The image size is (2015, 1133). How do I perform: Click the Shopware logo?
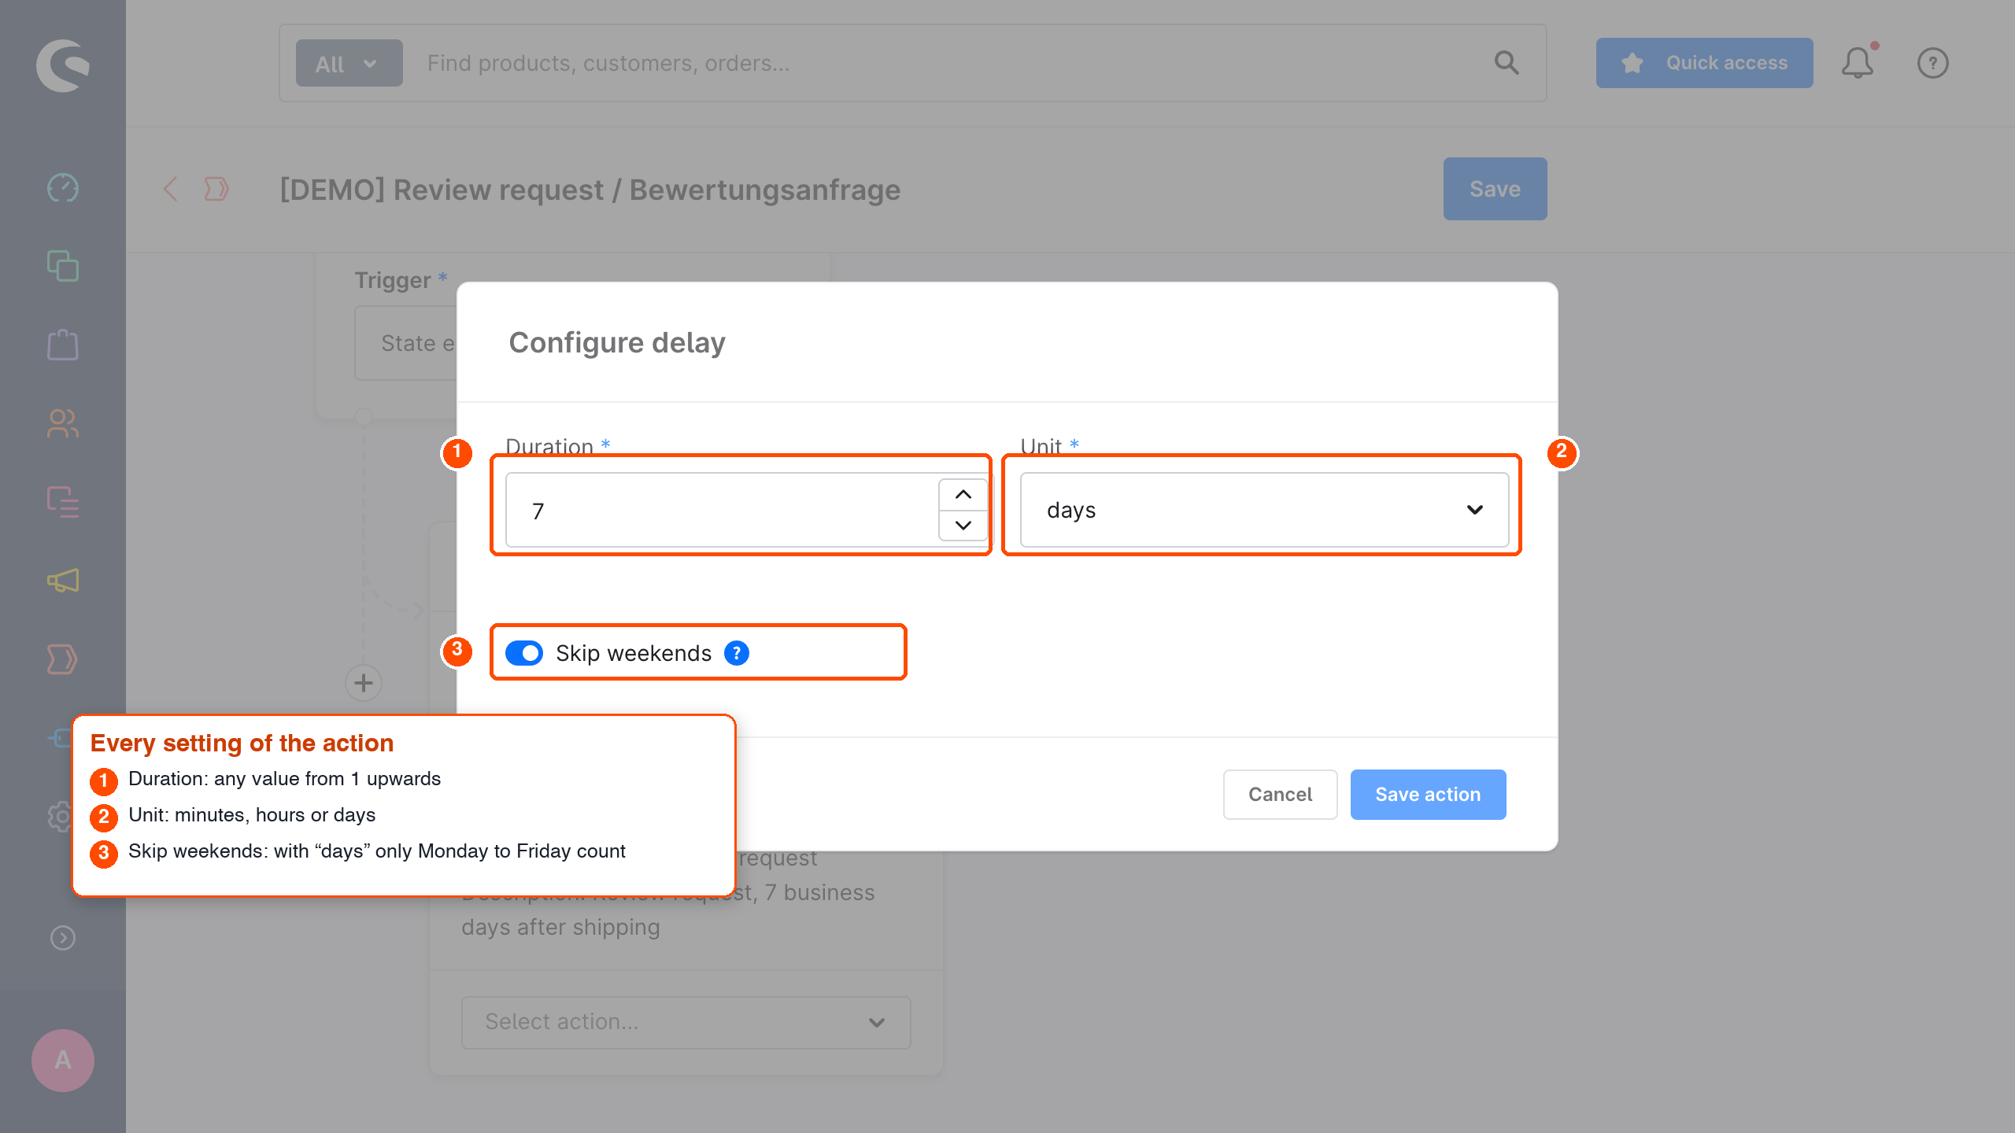click(x=63, y=65)
